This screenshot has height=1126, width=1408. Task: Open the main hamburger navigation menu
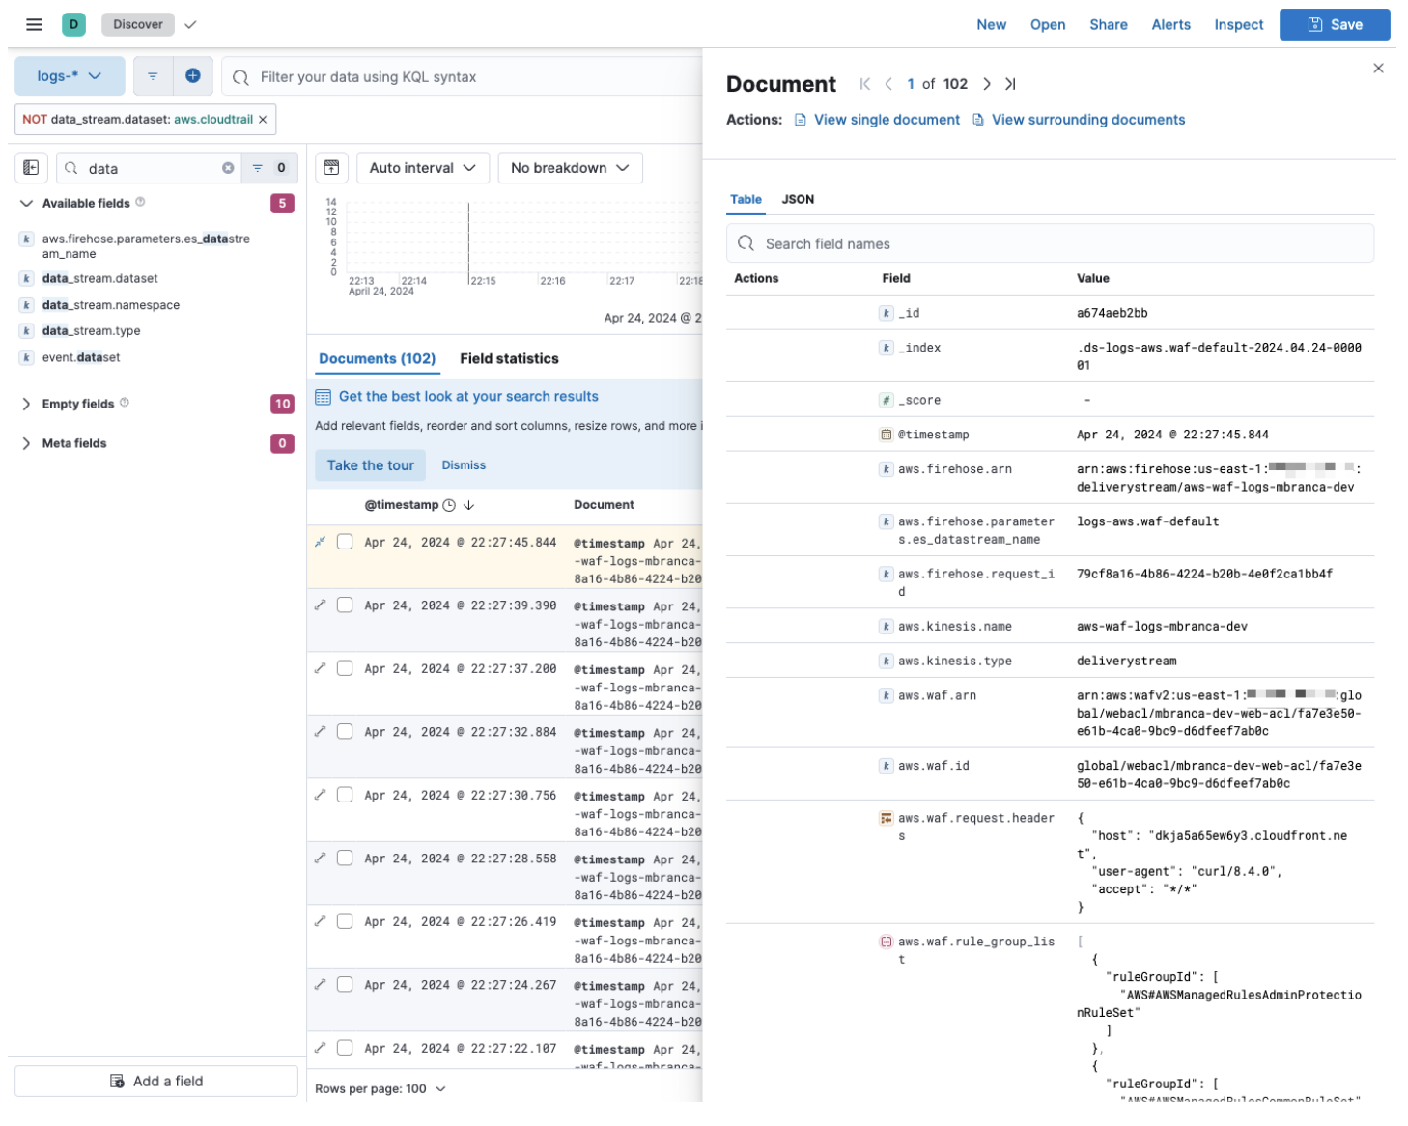[34, 24]
